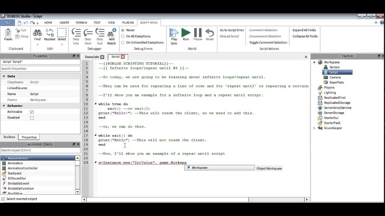Click the new document icon in quick access bar
Screen dimensions: 385x216
click(x=20, y=23)
